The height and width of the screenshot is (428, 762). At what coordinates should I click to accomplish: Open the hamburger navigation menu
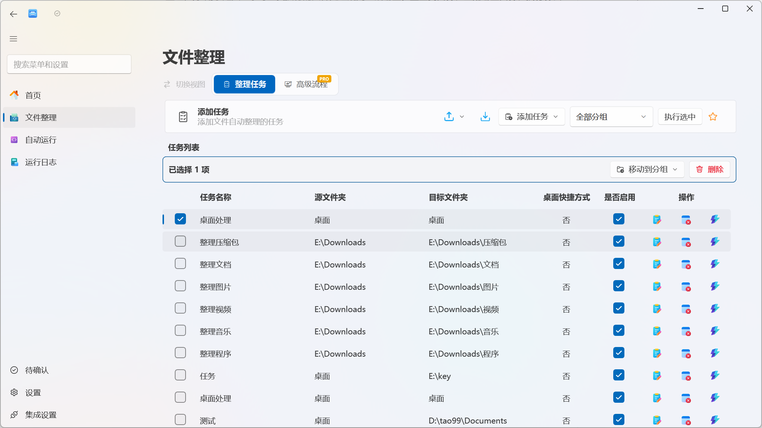(x=13, y=39)
